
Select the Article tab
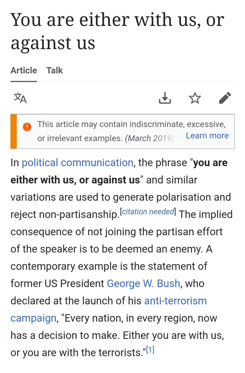tap(24, 70)
